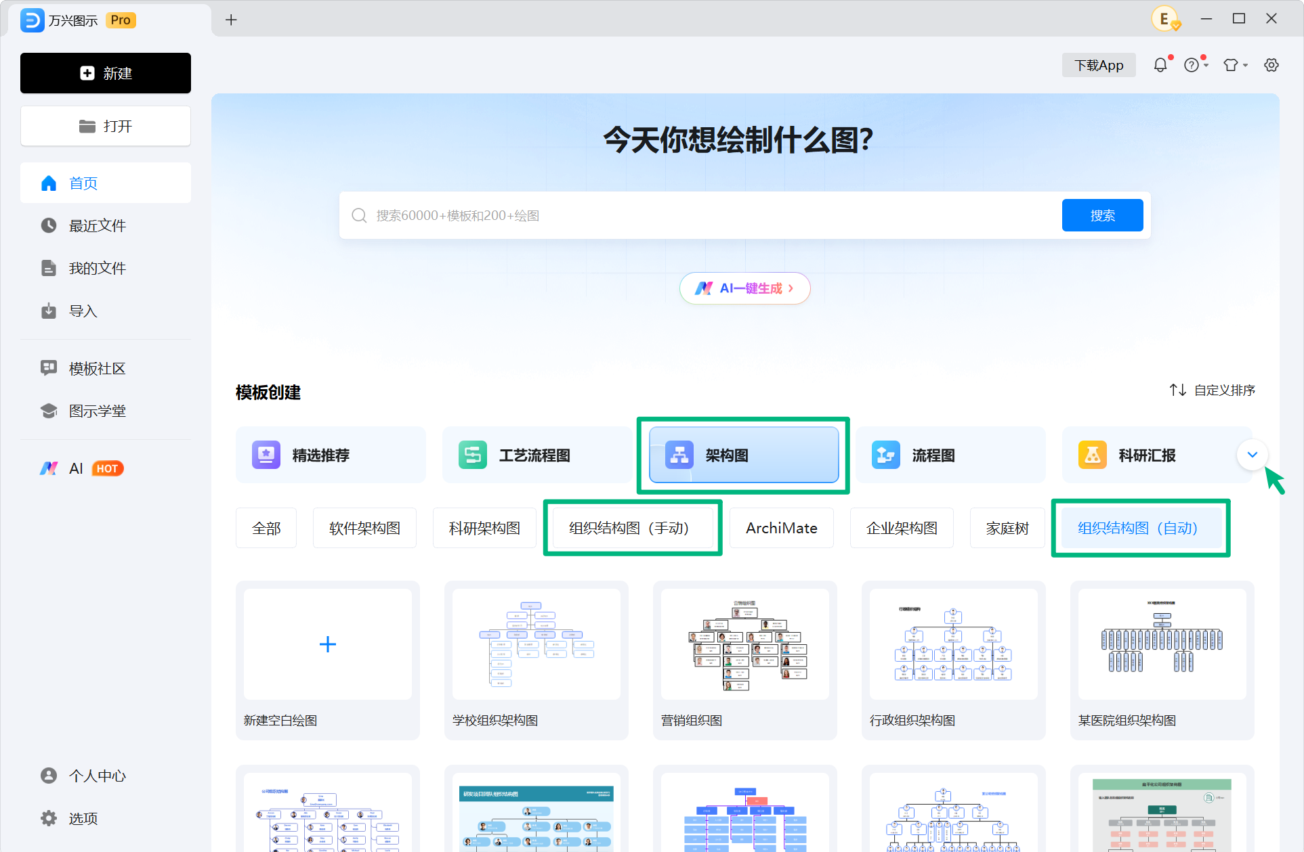
Task: Open 选项 settings in the sidebar
Action: [x=106, y=818]
